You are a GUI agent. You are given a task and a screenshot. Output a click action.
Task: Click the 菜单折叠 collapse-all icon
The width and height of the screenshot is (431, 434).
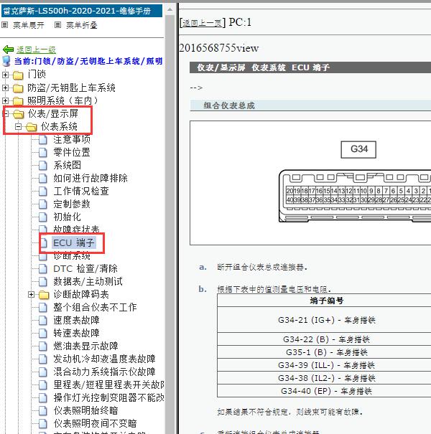[57, 25]
